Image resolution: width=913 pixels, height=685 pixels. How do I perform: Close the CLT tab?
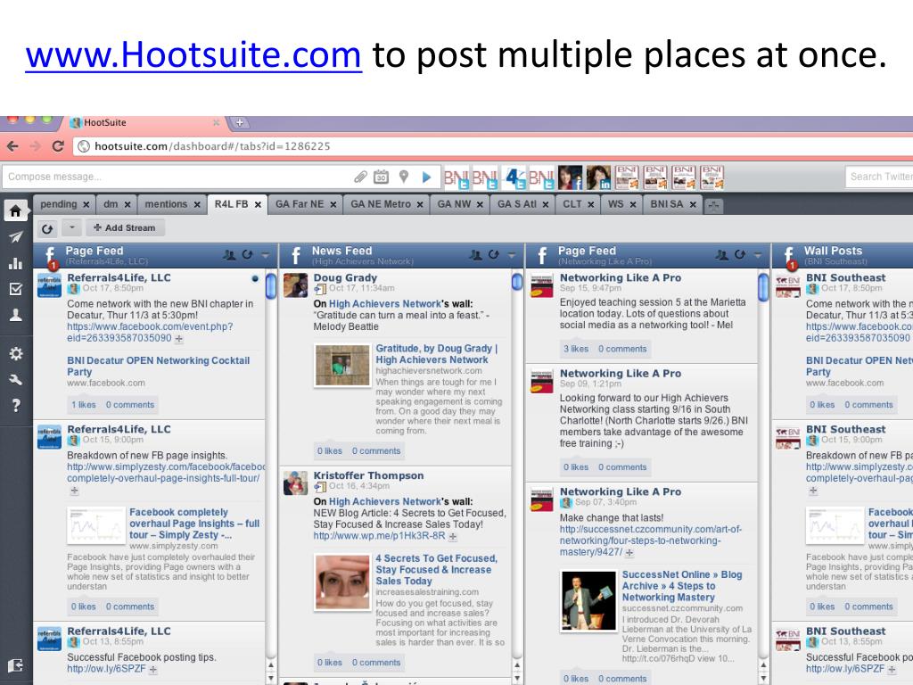[x=590, y=204]
